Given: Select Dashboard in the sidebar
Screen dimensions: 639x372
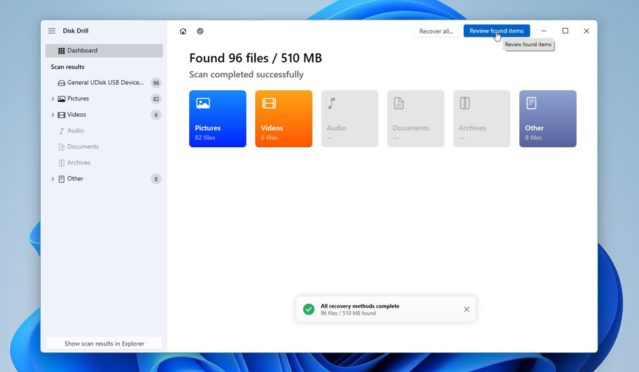Looking at the screenshot, I should point(104,50).
